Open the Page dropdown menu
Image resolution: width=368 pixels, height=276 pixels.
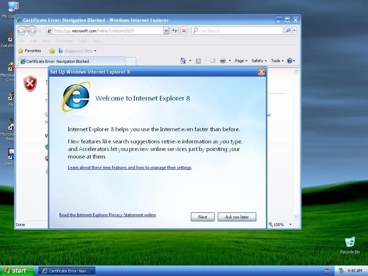pos(241,61)
